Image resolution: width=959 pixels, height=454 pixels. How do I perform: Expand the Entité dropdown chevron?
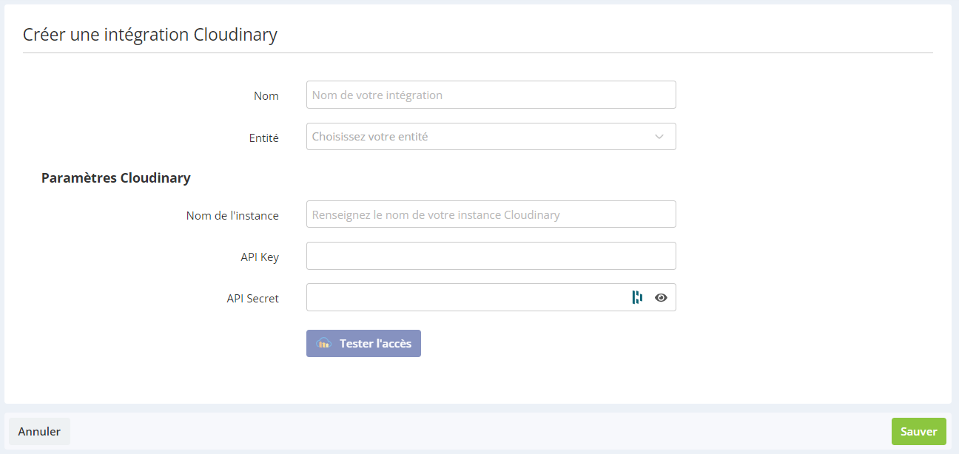659,137
